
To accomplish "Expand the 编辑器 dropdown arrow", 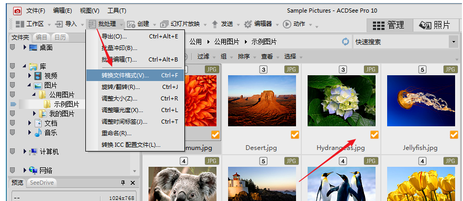I will (x=277, y=25).
